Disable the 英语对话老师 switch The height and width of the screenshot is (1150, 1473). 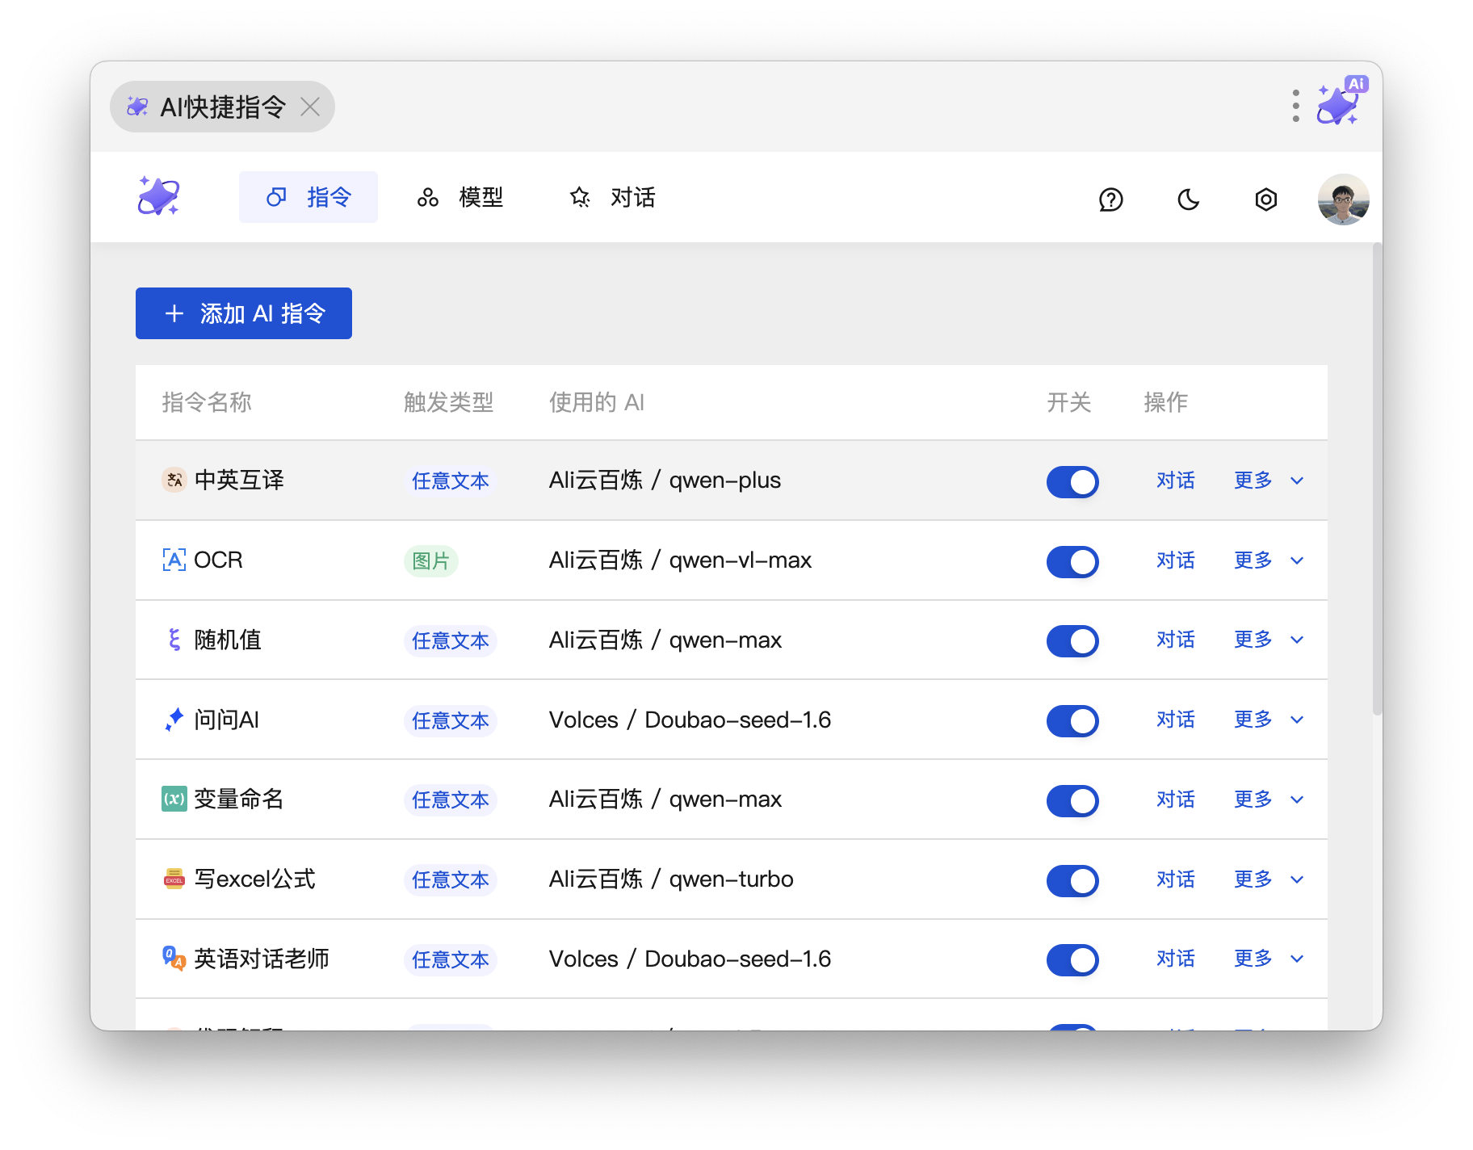(1072, 960)
